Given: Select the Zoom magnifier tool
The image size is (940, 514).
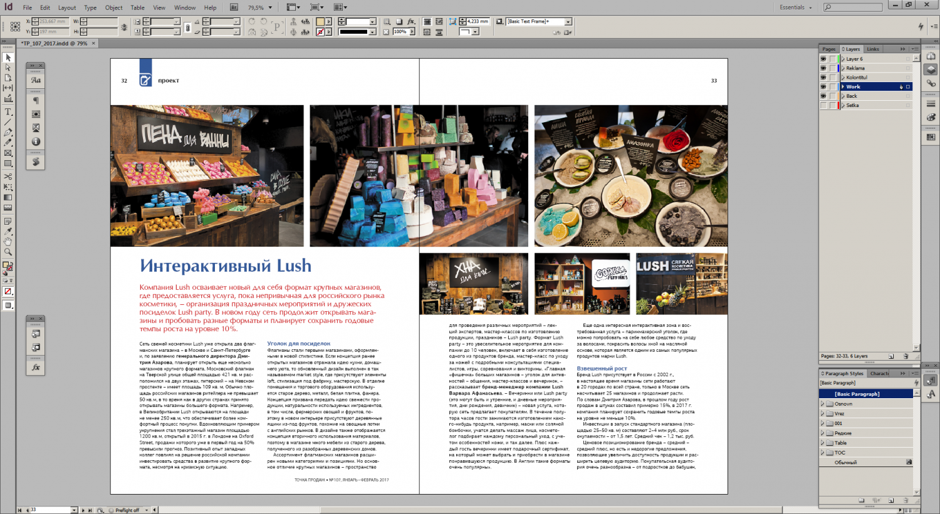Looking at the screenshot, I should [x=8, y=252].
